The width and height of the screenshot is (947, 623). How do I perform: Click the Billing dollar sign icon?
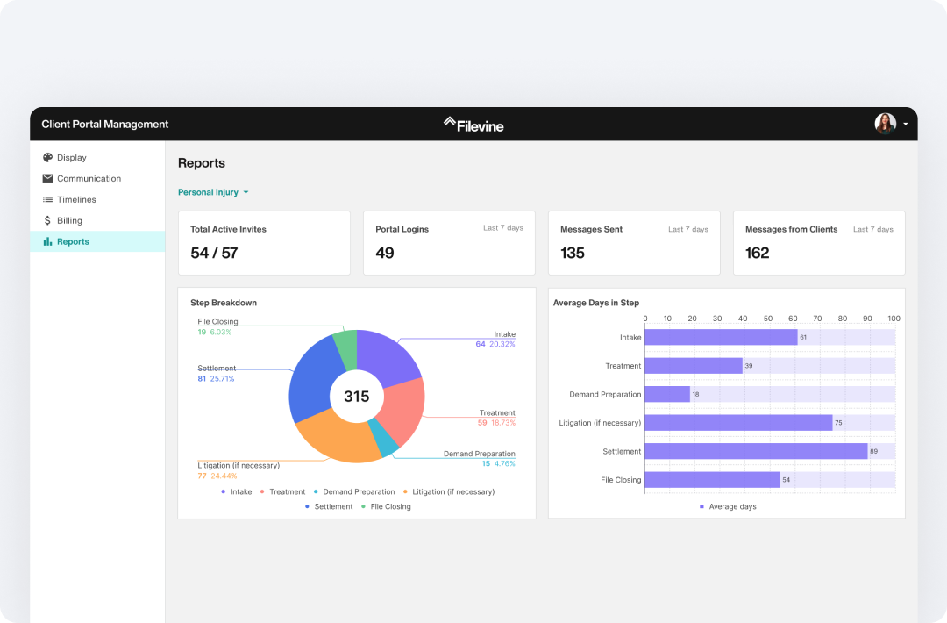click(48, 221)
